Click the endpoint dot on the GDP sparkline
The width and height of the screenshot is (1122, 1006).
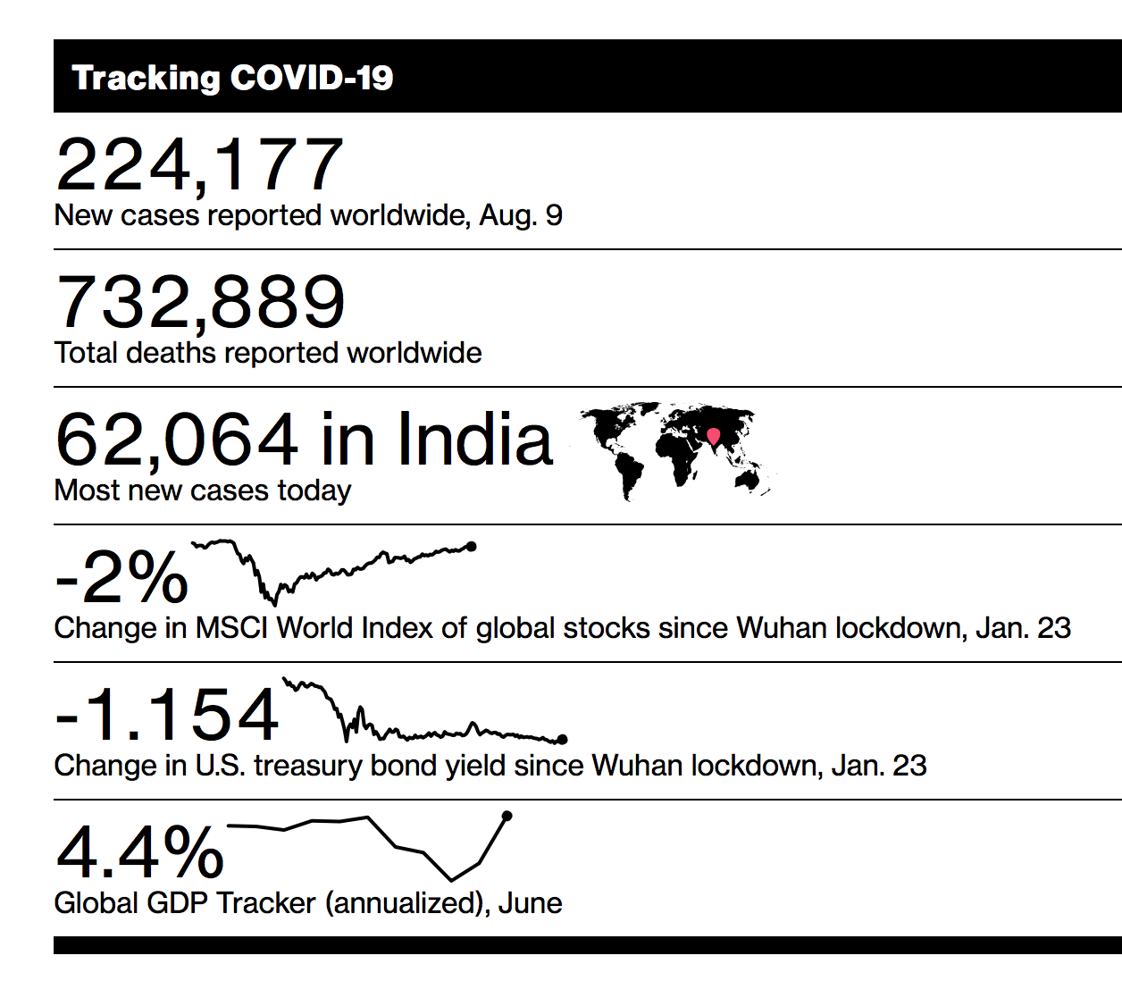point(507,816)
